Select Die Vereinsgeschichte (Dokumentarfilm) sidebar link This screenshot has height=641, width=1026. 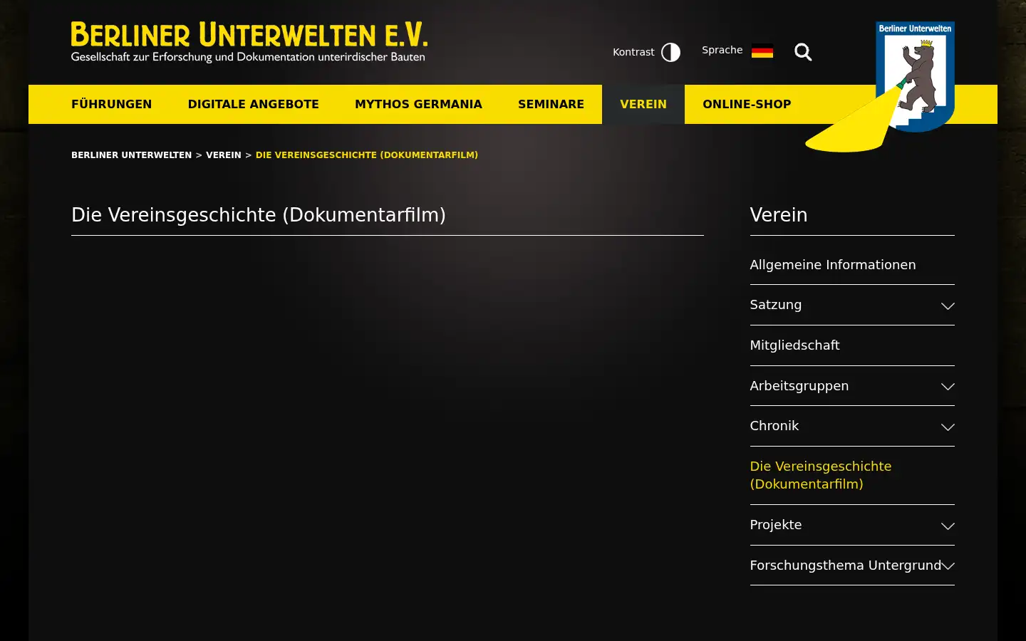coord(821,475)
